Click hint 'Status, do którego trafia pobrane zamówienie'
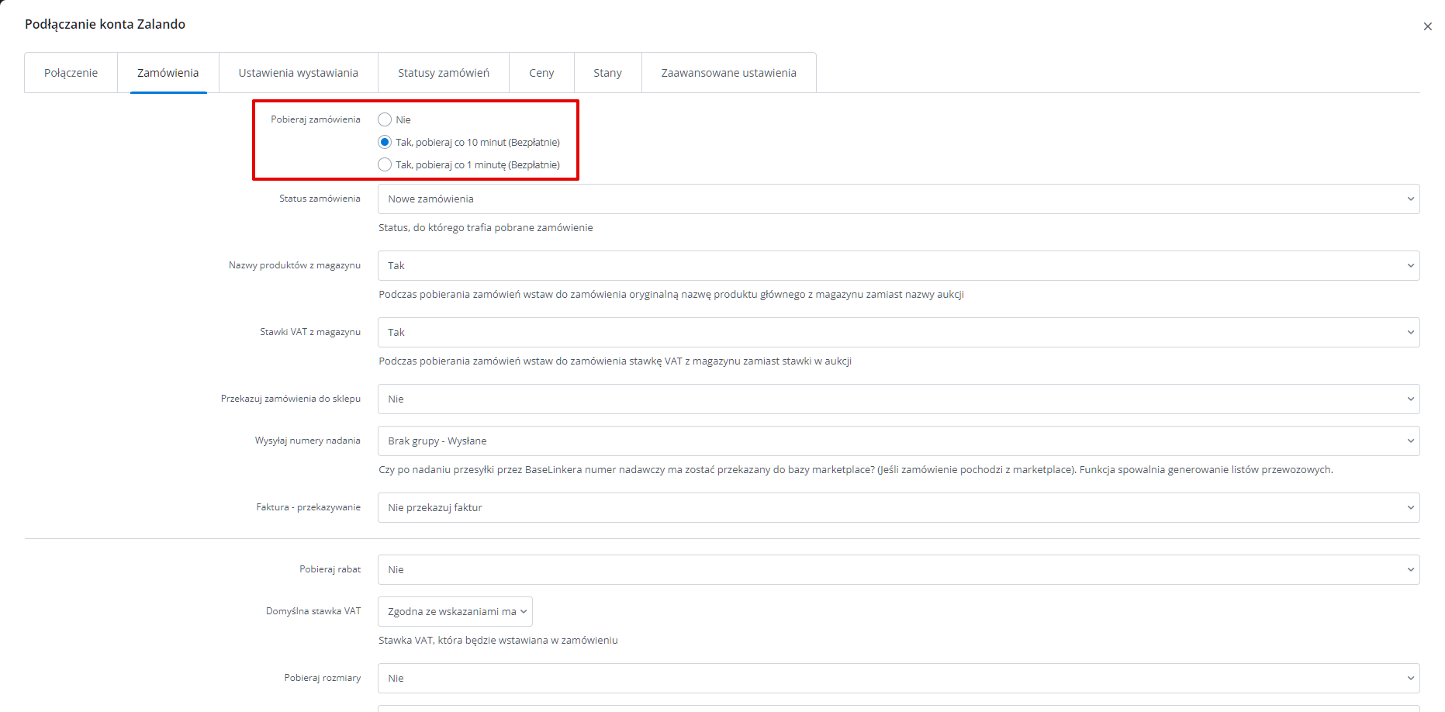 486,228
